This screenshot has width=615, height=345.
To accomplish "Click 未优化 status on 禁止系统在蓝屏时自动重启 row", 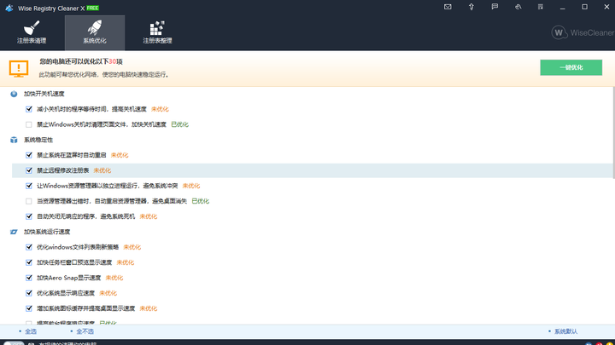I will coord(120,155).
